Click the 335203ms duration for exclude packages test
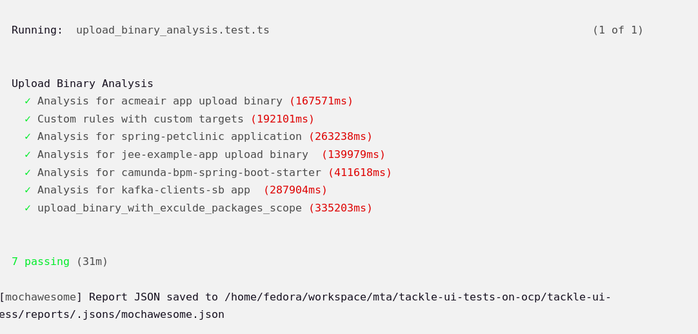This screenshot has height=334, width=698. tap(340, 208)
